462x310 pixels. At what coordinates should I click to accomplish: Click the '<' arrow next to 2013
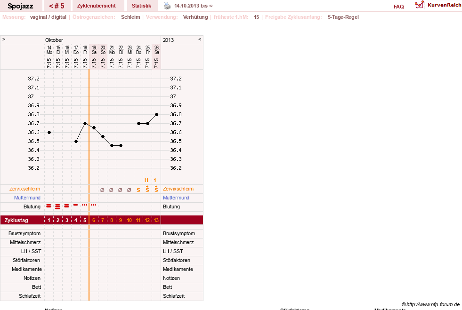200,39
